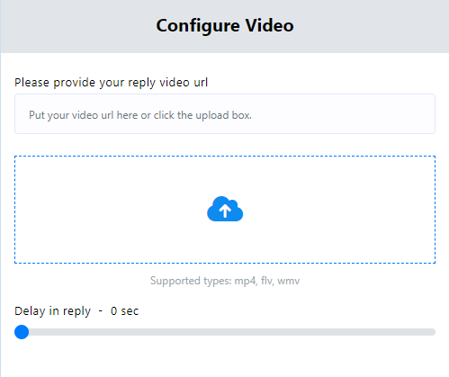449x377 pixels.
Task: Click the 'Please provide your reply video url' label
Action: coord(112,83)
